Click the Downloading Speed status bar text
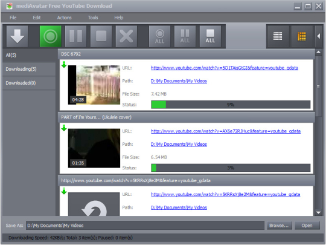This screenshot has width=326, height=245. tap(71, 238)
